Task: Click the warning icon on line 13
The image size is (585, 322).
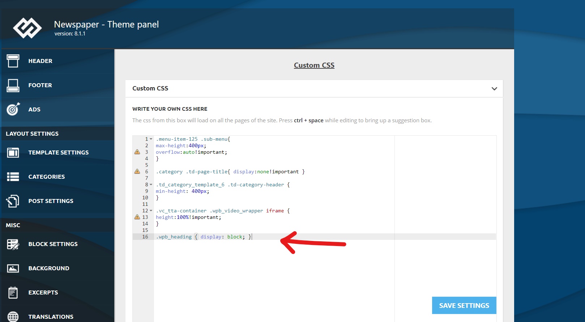Action: click(x=137, y=217)
